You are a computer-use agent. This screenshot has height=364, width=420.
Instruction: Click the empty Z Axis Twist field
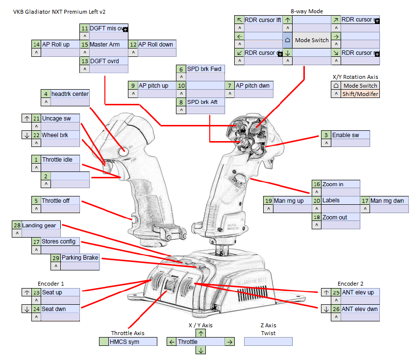point(268,341)
